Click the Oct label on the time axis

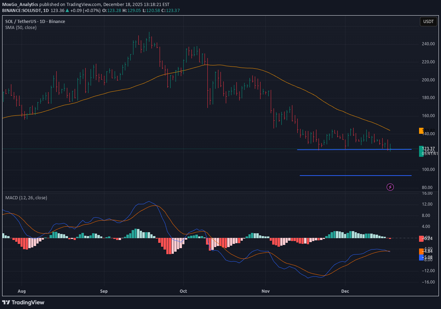point(183,291)
